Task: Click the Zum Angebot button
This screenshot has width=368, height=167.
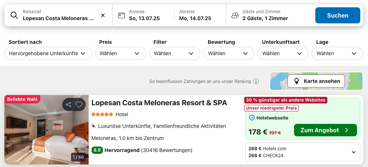Action: coord(325,130)
